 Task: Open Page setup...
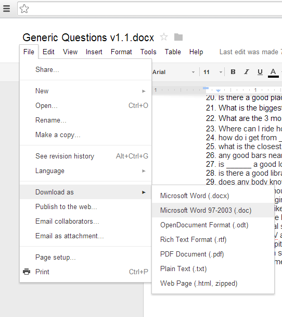pos(86,257)
